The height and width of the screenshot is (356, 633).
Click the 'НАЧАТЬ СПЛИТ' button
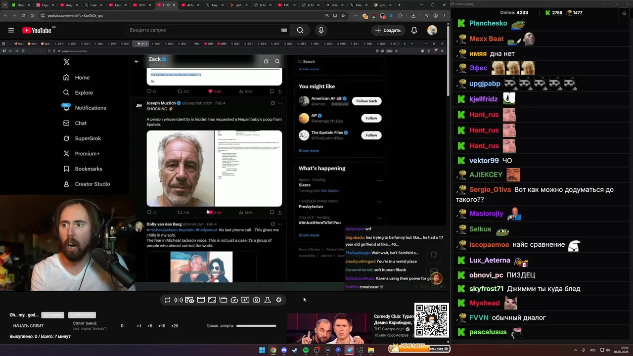[28, 326]
